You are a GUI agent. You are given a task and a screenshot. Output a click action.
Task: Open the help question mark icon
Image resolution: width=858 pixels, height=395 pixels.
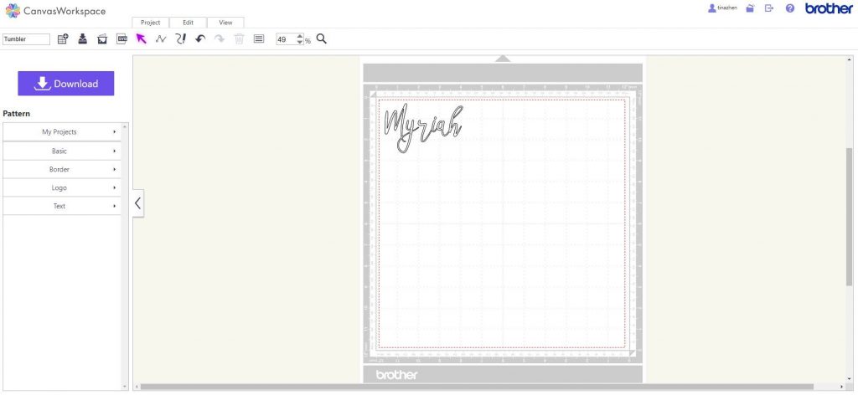coord(789,8)
